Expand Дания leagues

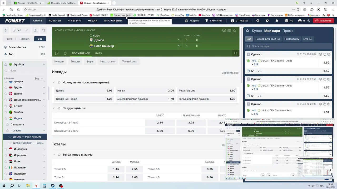tap(44, 94)
